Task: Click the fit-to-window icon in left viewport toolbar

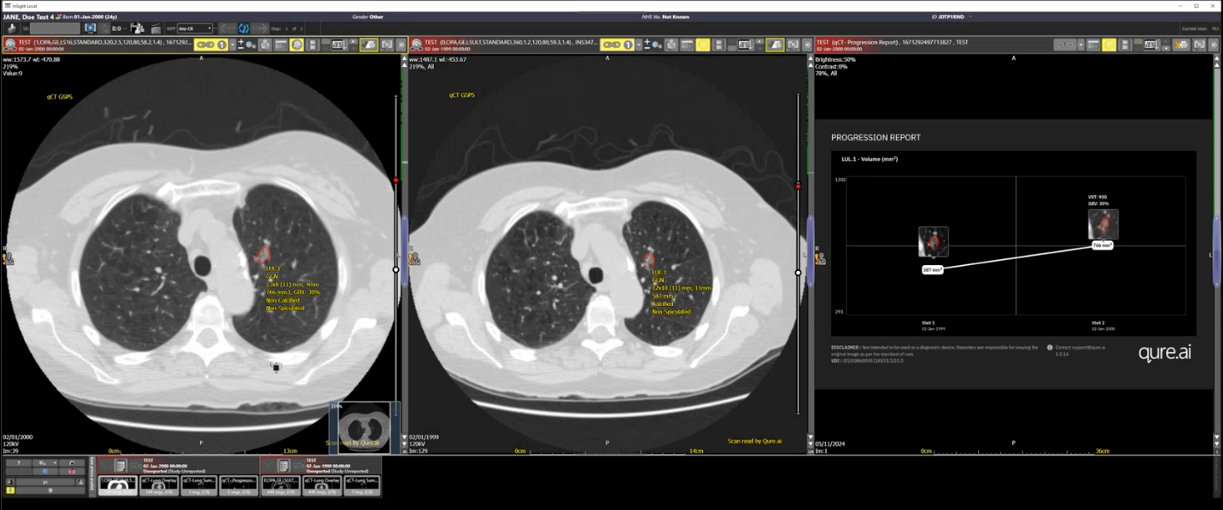Action: coord(387,44)
